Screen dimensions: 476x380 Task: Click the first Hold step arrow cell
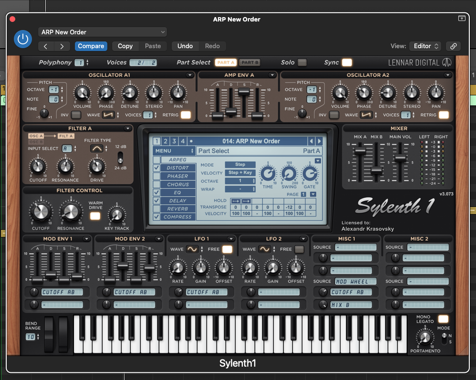point(236,201)
